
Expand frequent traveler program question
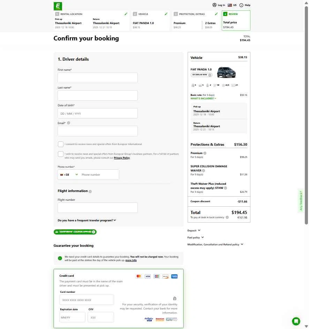click(x=87, y=220)
